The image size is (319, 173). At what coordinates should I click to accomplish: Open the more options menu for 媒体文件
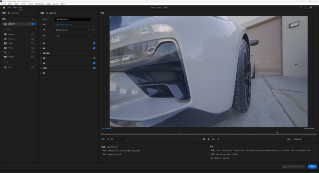click(28, 24)
